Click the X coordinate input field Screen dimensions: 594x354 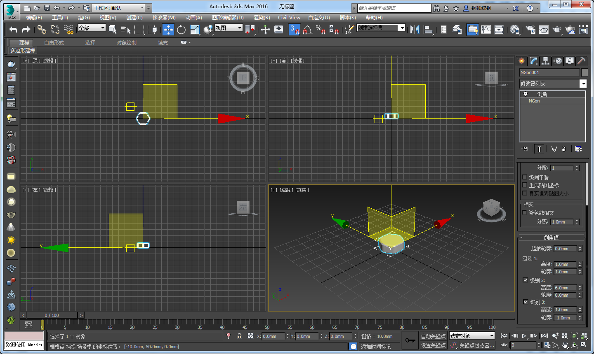click(273, 336)
